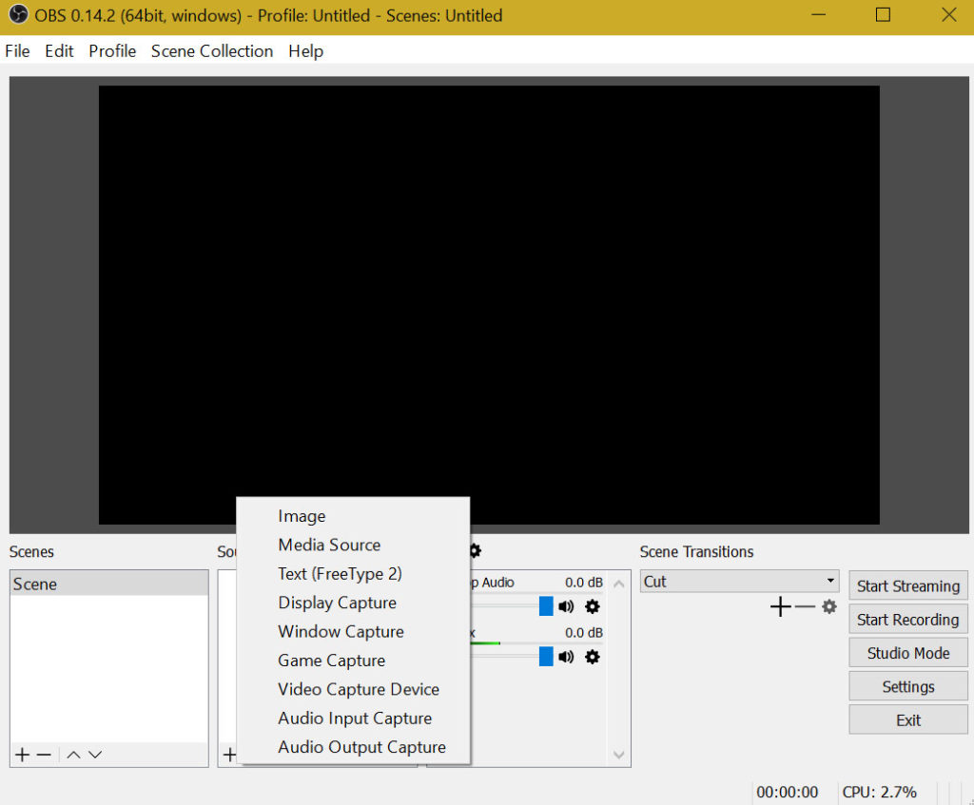Enable Studio Mode
Viewport: 974px width, 805px height.
point(908,653)
